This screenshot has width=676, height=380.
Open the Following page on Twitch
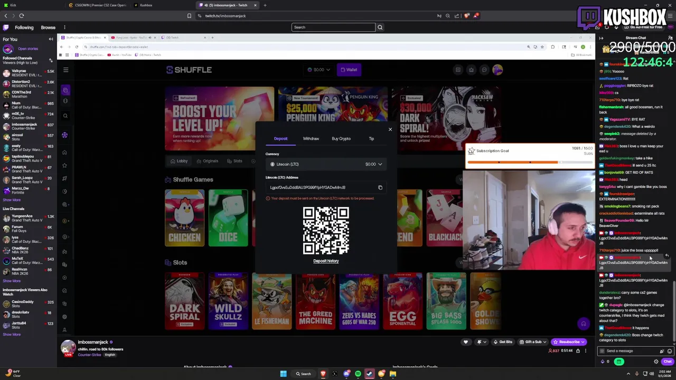tap(24, 27)
